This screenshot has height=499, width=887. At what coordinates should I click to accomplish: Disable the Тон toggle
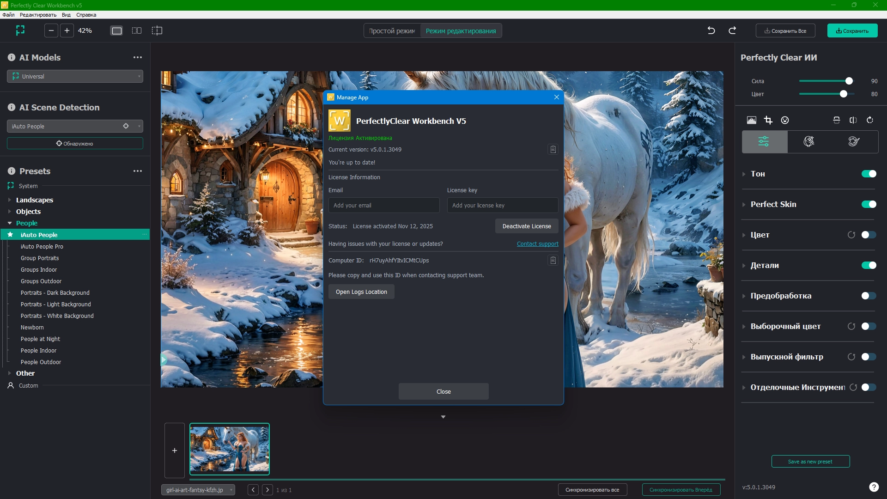click(x=869, y=174)
